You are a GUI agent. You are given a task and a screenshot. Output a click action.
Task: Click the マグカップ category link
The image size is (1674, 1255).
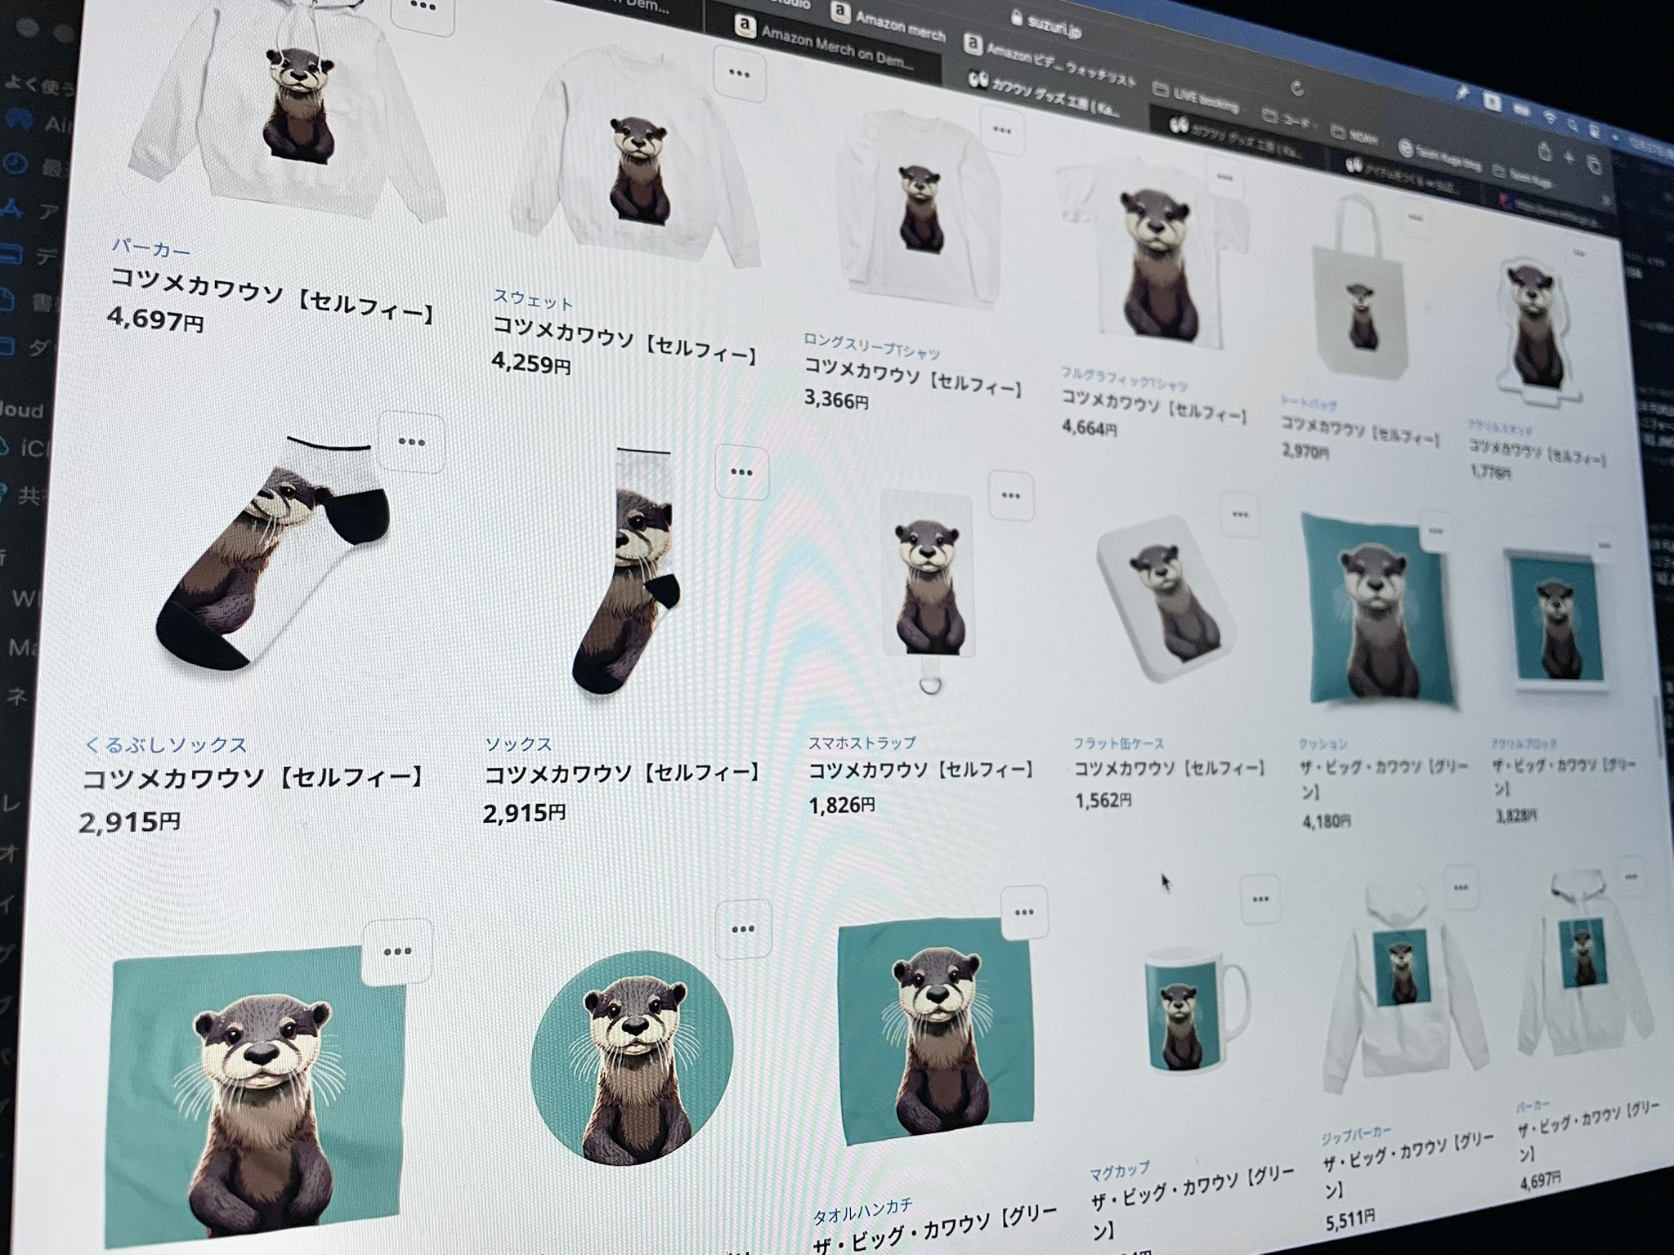[x=1120, y=1171]
